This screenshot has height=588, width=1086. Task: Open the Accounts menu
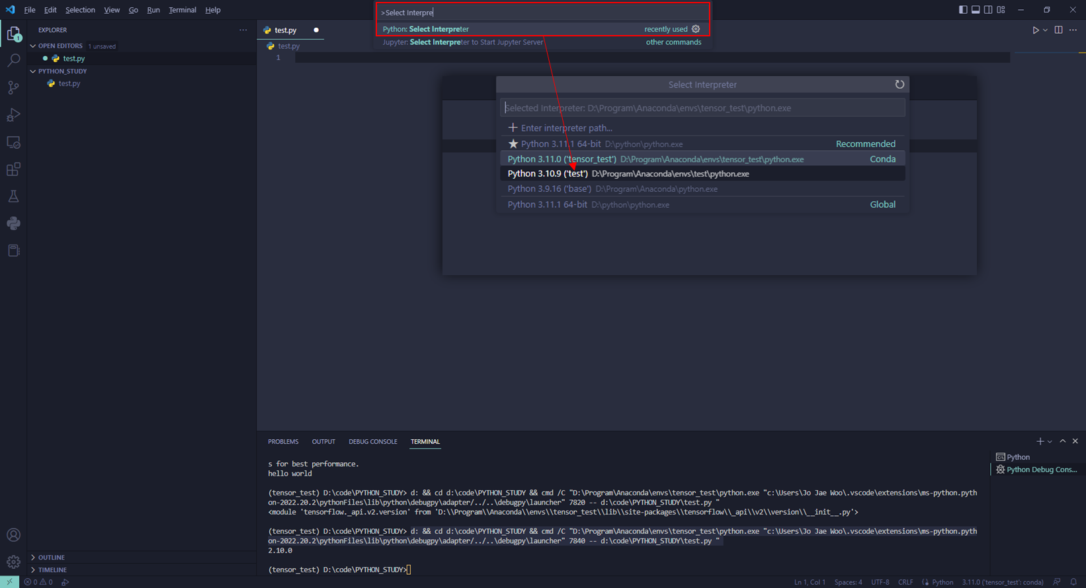13,535
